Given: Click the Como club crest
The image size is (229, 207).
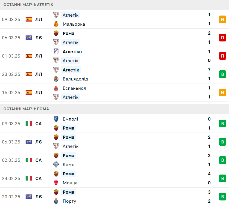Looking at the screenshot, I should point(56,164).
